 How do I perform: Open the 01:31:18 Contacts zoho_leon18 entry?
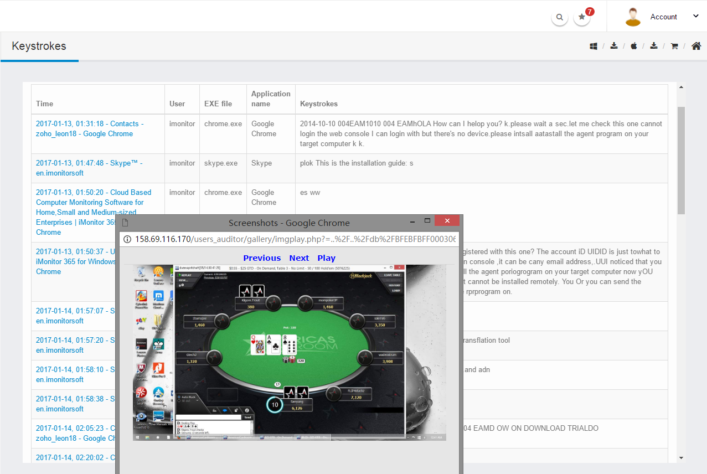[89, 128]
